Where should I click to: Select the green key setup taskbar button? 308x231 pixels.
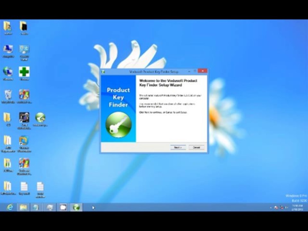(x=76, y=207)
